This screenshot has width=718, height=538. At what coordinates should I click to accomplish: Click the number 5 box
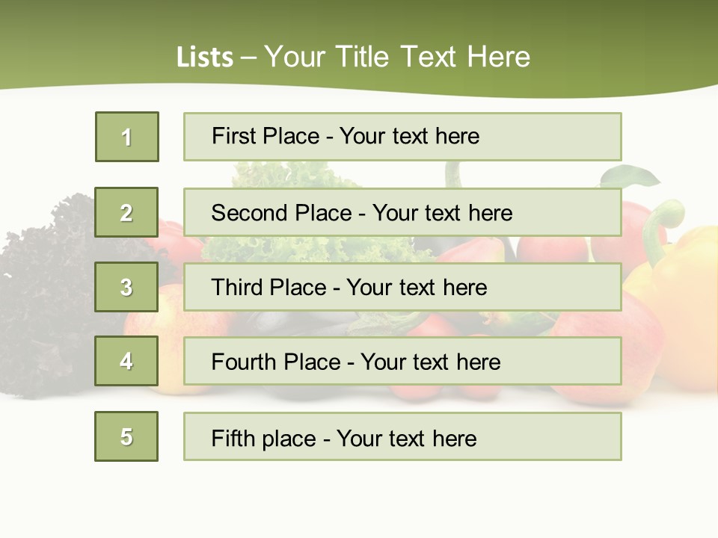tap(126, 436)
